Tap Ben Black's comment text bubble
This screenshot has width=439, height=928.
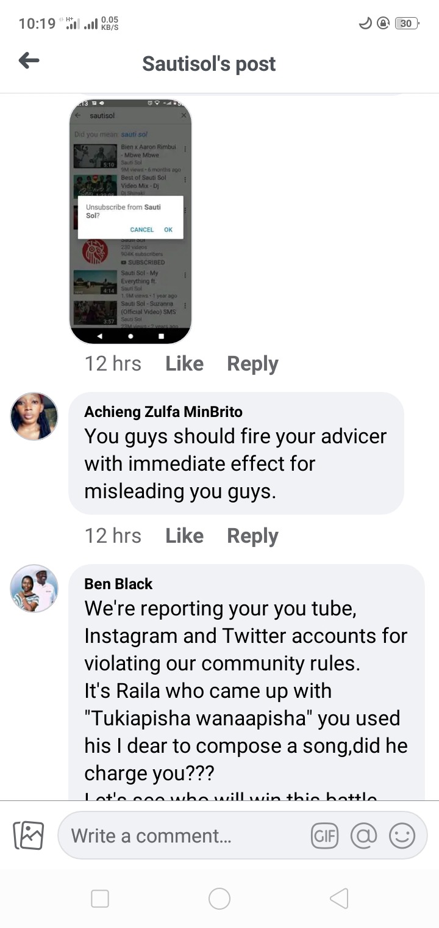[246, 682]
